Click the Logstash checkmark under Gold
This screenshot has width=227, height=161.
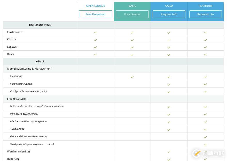169,47
